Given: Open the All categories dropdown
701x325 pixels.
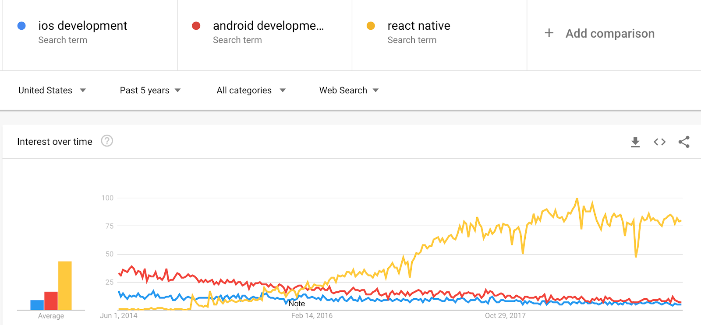Looking at the screenshot, I should point(251,90).
